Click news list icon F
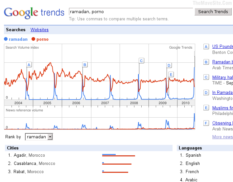 pos(206,123)
